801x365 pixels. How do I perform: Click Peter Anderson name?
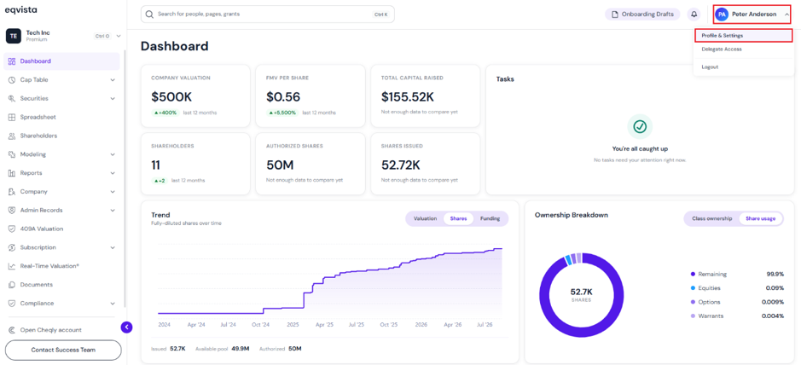[754, 14]
